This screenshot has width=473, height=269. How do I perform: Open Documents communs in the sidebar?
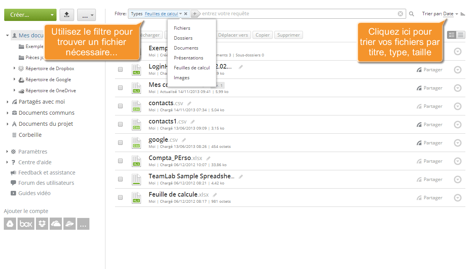click(x=47, y=113)
